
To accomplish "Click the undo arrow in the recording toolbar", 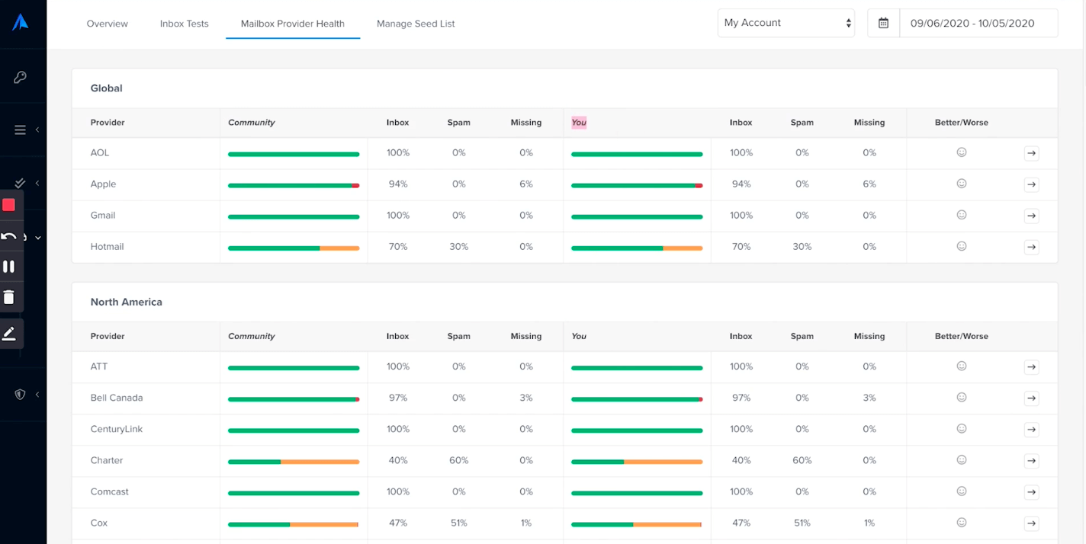I will 9,236.
